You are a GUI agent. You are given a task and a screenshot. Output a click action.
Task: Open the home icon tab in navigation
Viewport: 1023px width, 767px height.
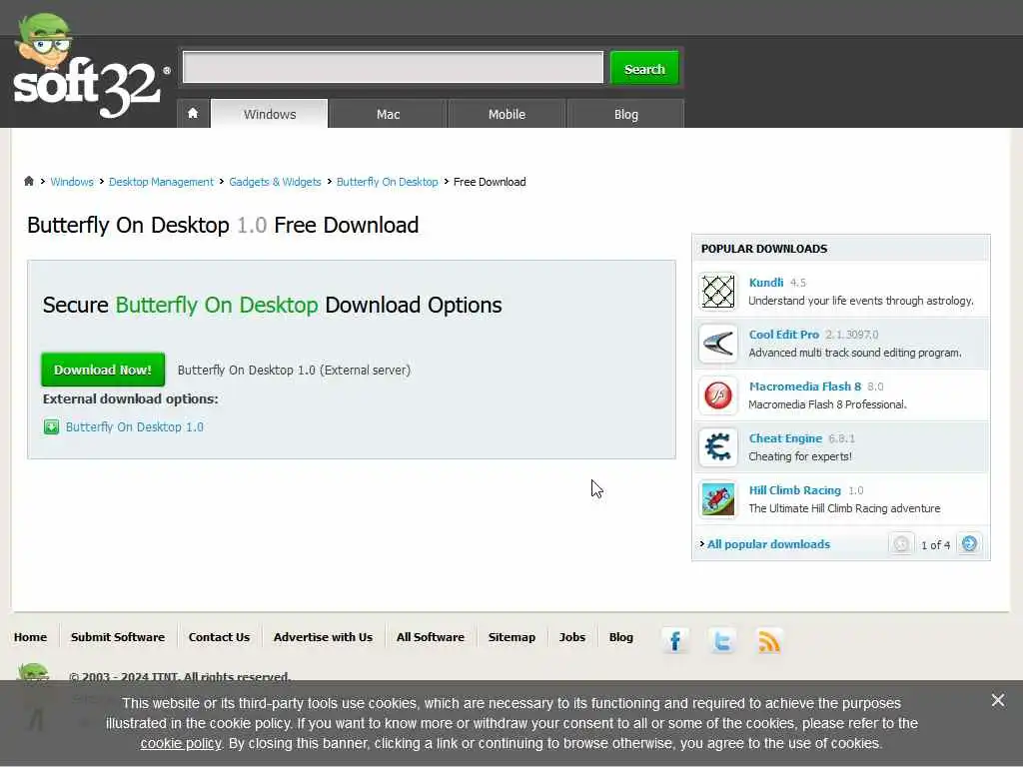click(193, 114)
